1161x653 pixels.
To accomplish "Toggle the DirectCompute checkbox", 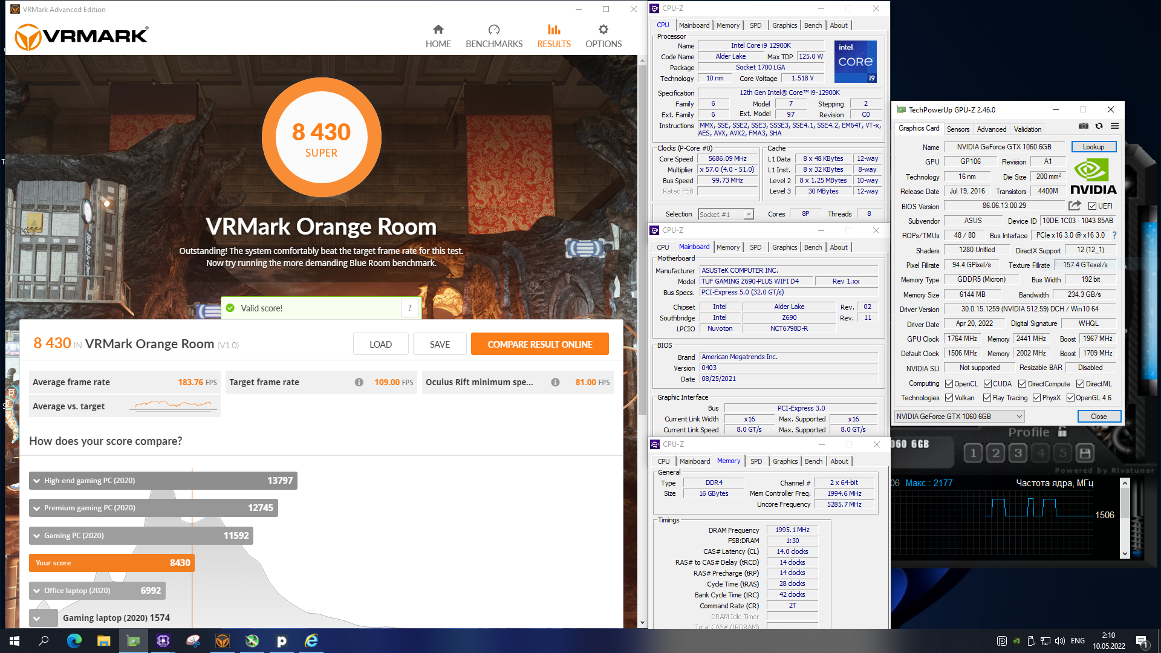I will click(1022, 384).
